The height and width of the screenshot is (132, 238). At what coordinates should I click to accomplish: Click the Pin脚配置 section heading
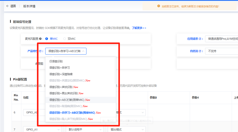tap(20, 79)
